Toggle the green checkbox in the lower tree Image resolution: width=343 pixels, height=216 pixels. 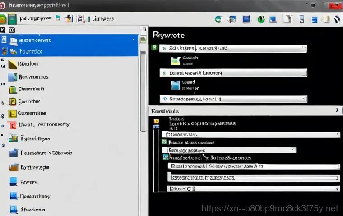164,142
